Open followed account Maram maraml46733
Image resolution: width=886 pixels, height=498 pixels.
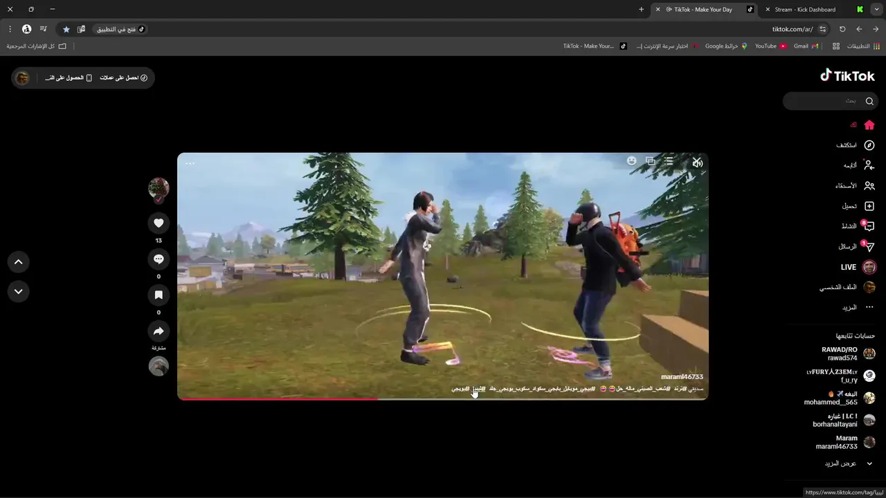846,442
